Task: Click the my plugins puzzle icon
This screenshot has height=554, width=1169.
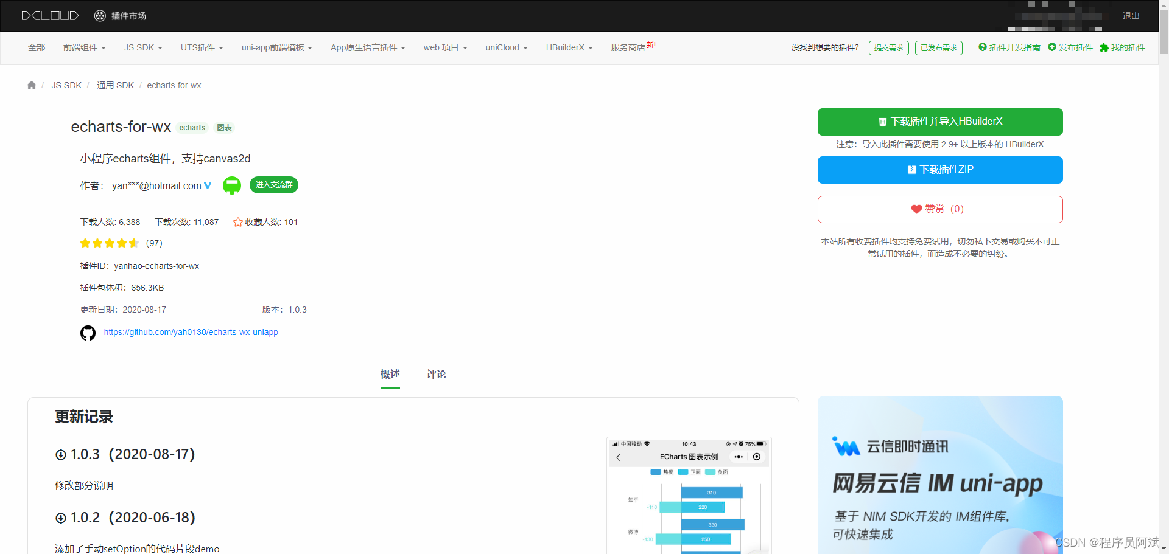Action: (1104, 47)
